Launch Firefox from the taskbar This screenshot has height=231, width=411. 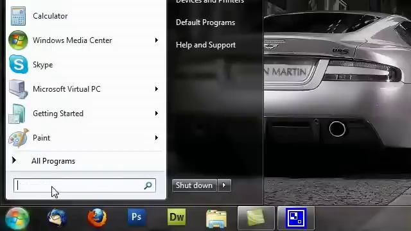97,218
